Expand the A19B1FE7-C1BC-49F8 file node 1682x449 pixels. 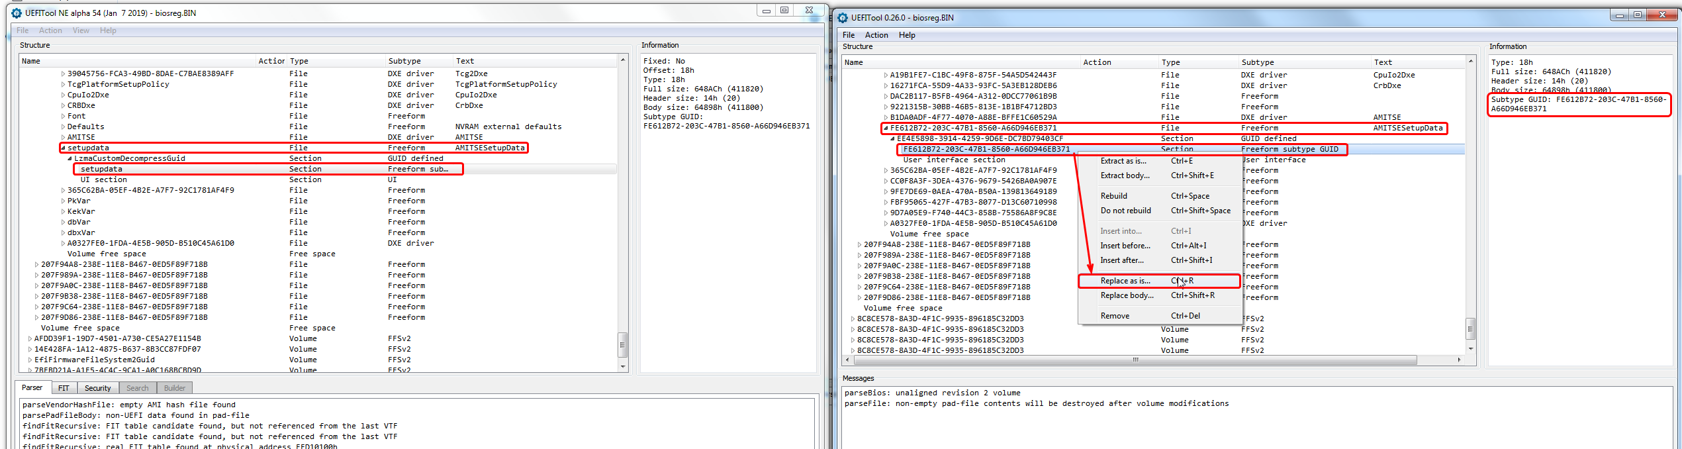coord(886,75)
